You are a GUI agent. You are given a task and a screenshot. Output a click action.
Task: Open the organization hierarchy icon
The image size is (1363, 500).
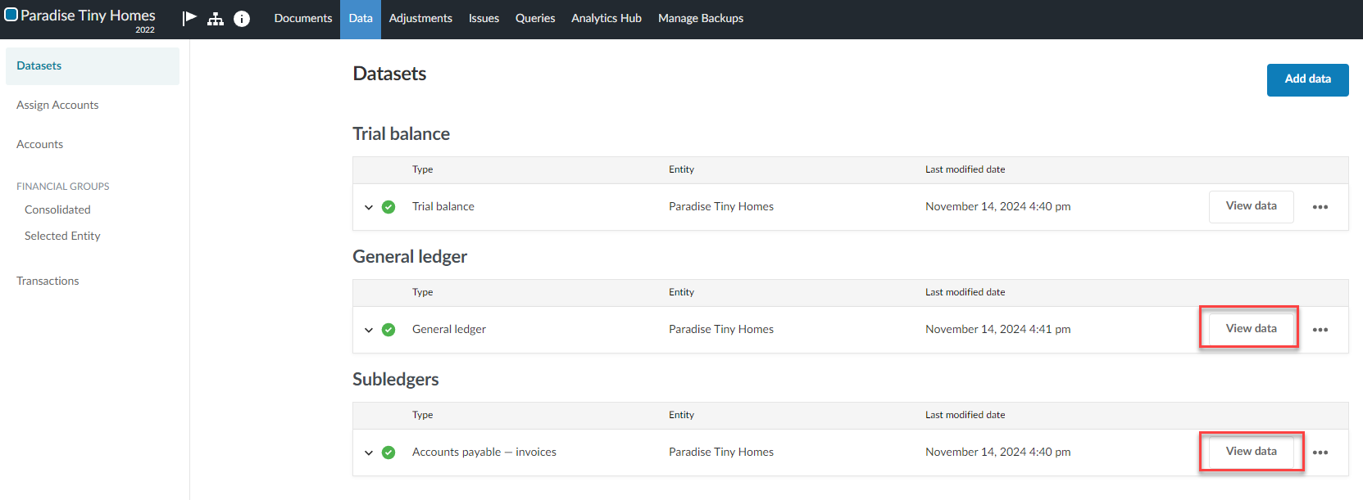pos(216,19)
